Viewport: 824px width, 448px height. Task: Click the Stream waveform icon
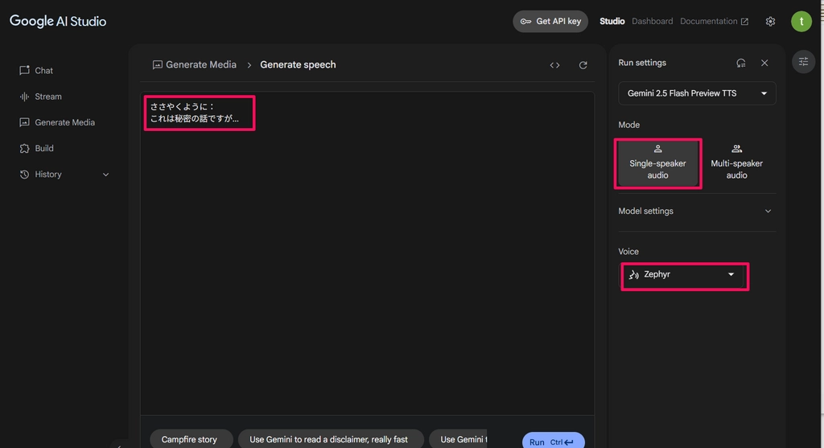[x=24, y=97]
